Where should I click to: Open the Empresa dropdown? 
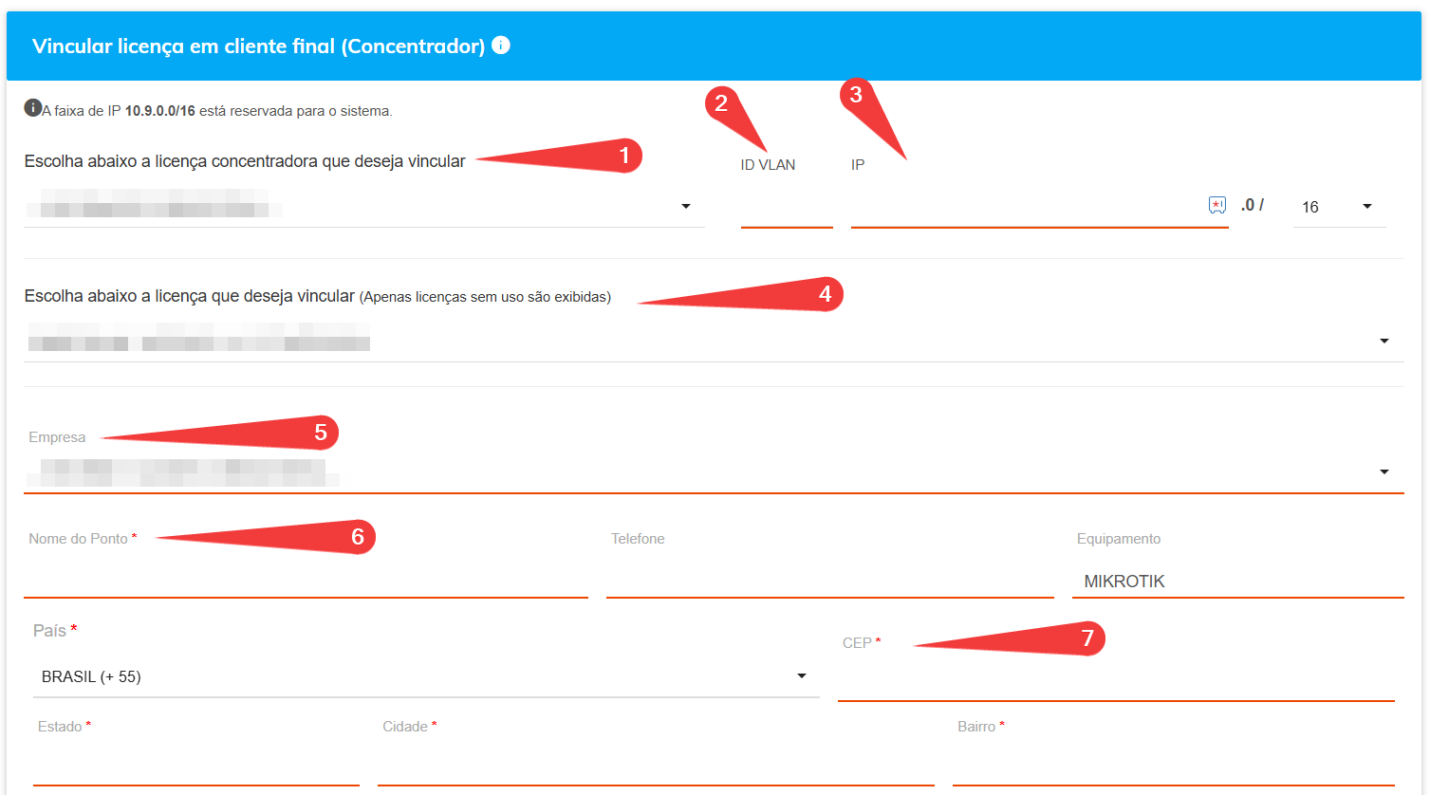pos(1384,471)
